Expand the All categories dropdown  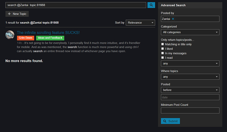(x=190, y=32)
